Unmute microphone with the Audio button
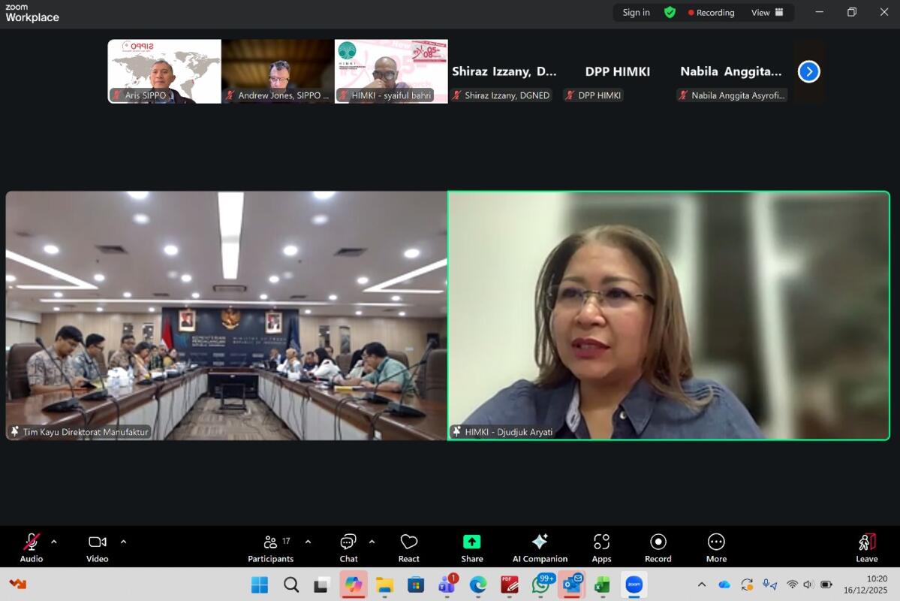 tap(32, 548)
